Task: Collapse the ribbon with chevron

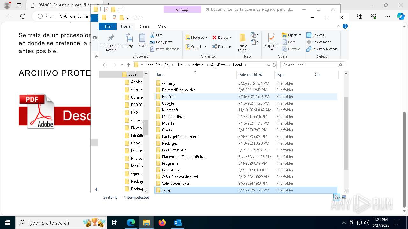Action: click(x=338, y=26)
